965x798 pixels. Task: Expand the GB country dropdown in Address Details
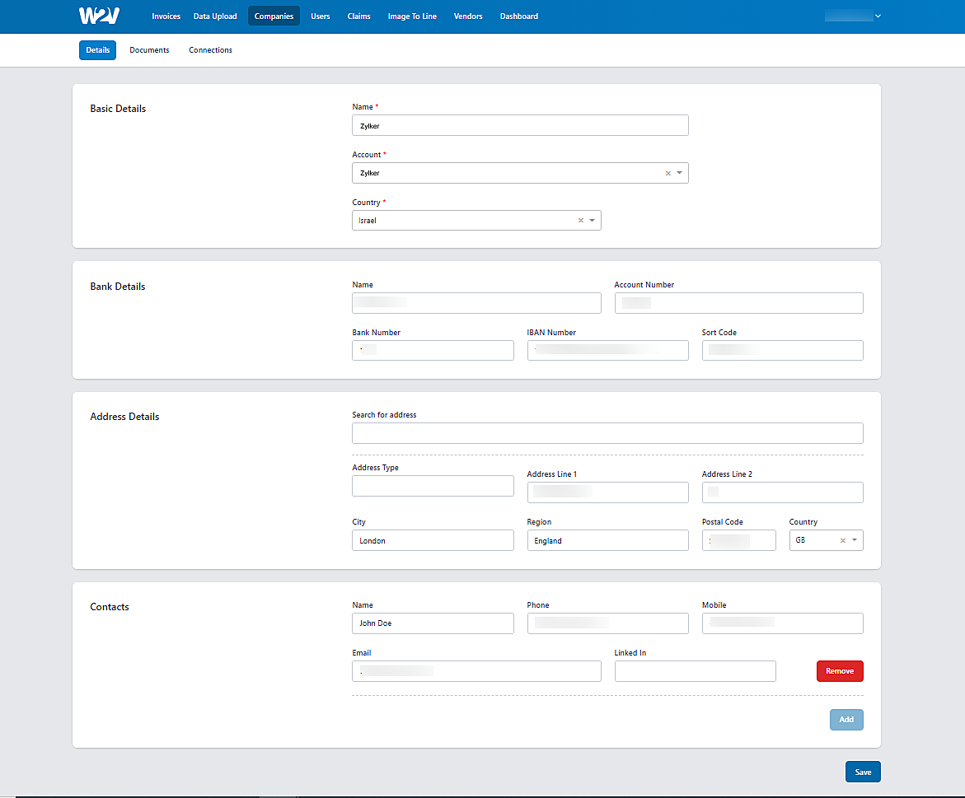tap(855, 540)
